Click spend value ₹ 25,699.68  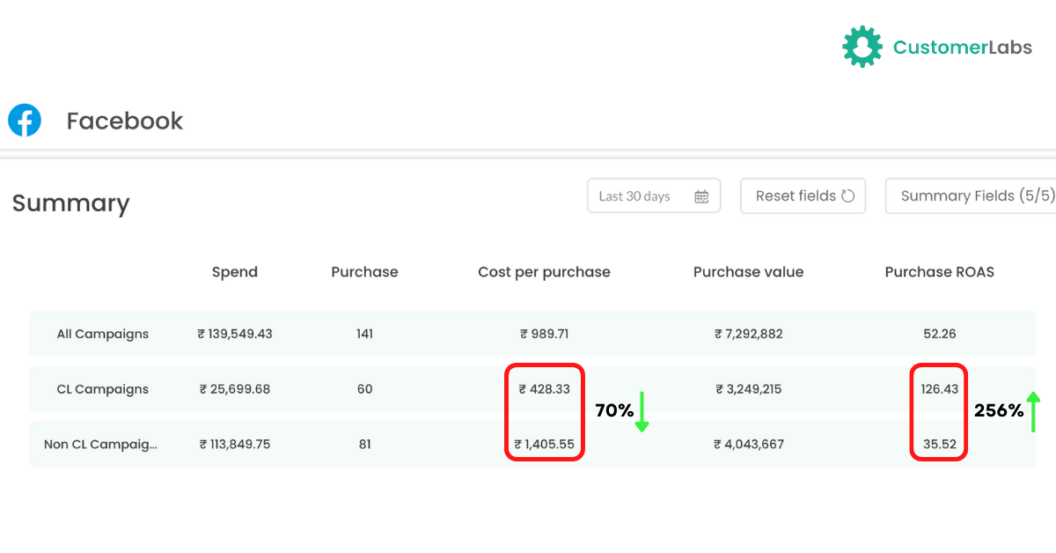[235, 389]
